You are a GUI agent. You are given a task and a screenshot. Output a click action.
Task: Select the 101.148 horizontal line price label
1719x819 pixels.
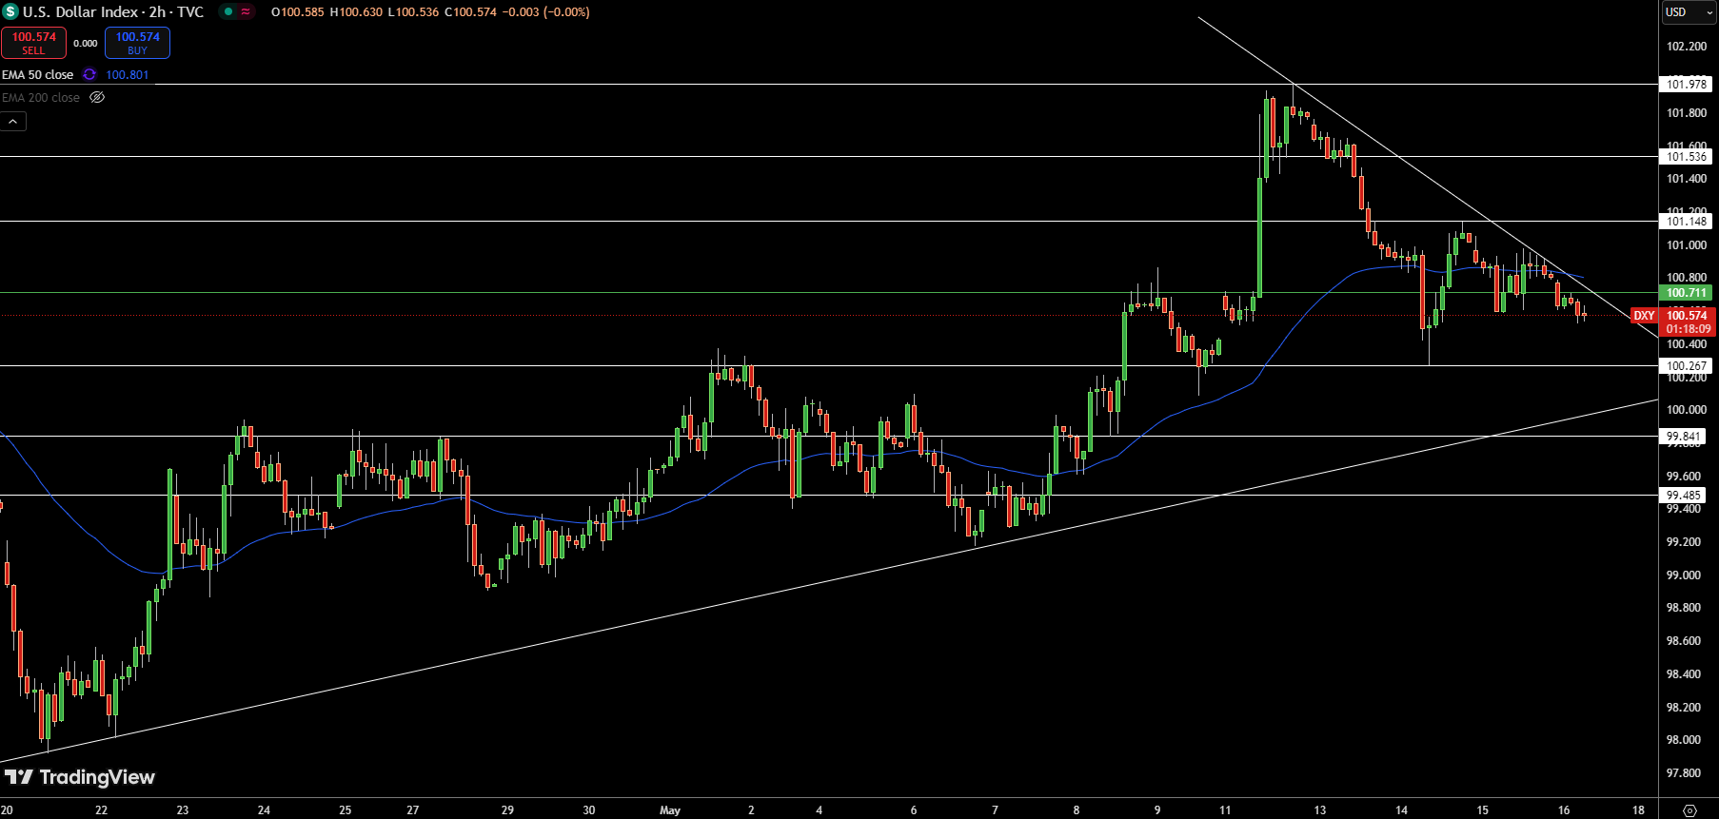click(x=1686, y=222)
